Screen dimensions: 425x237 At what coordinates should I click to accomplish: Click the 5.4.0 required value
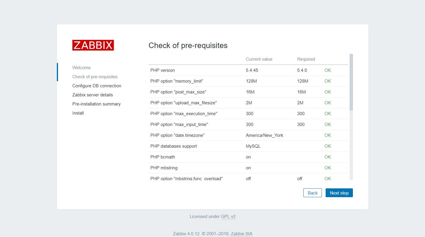click(302, 70)
